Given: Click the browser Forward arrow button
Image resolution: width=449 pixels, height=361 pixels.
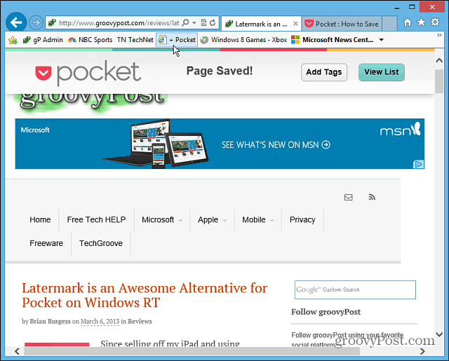Looking at the screenshot, I should click(x=36, y=22).
